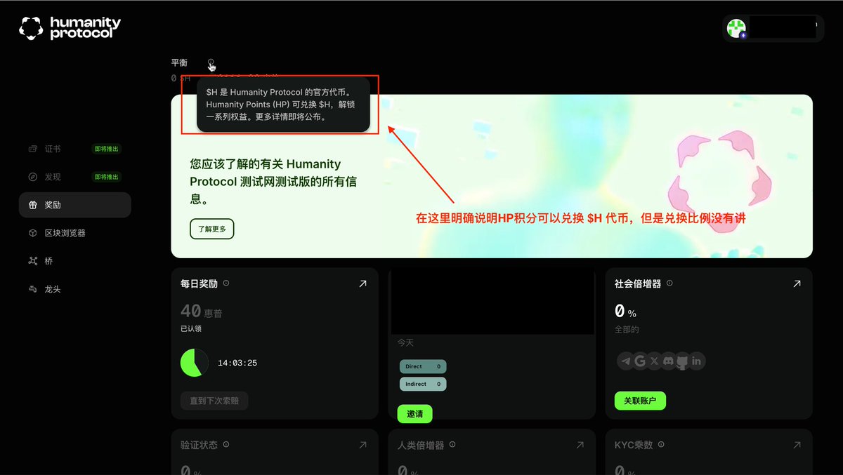Click the 证书 certificate icon

[x=32, y=149]
